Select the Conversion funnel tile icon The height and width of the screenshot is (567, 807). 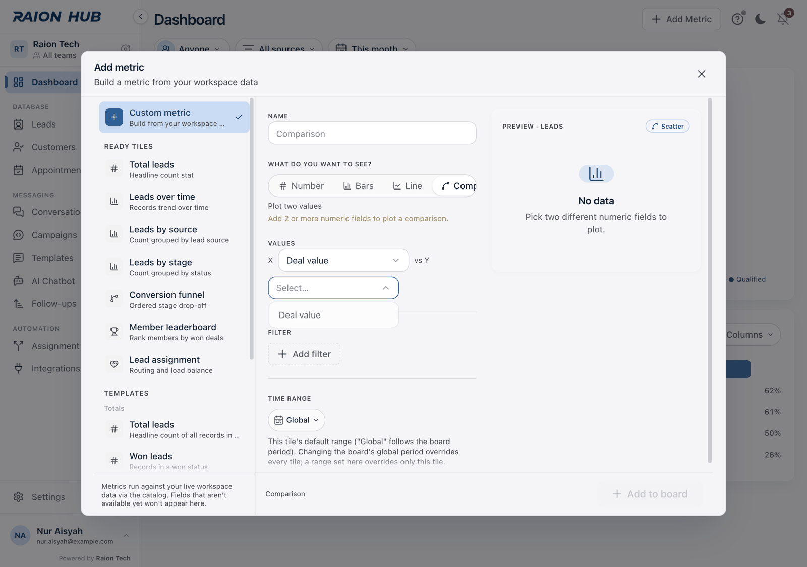(114, 299)
